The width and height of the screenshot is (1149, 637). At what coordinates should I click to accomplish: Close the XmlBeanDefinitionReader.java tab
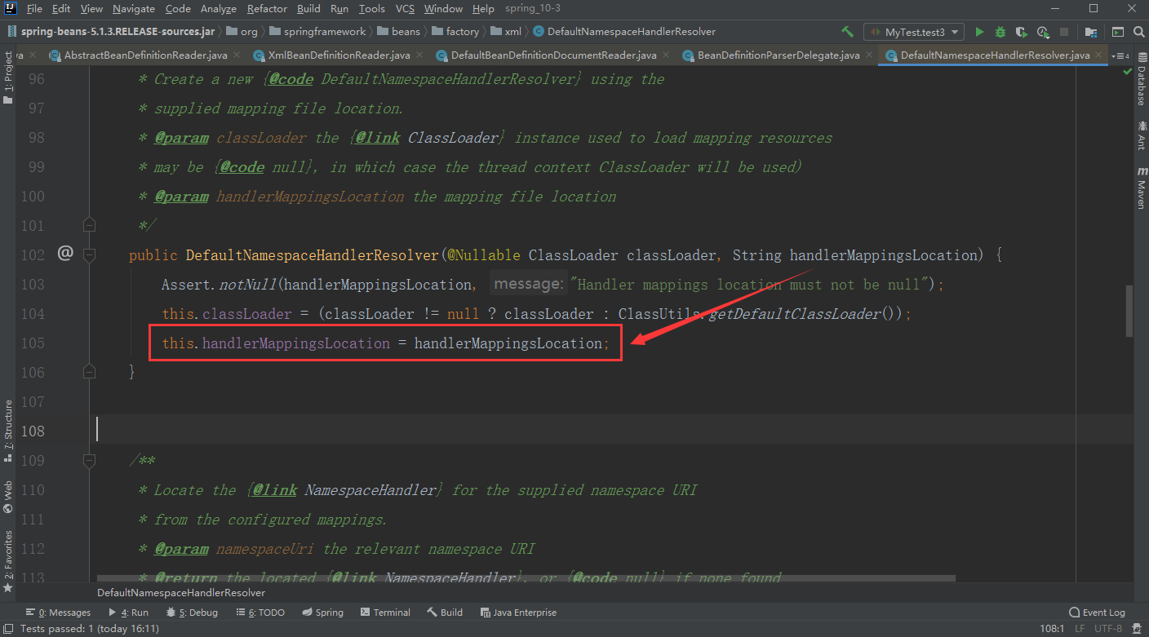point(419,55)
